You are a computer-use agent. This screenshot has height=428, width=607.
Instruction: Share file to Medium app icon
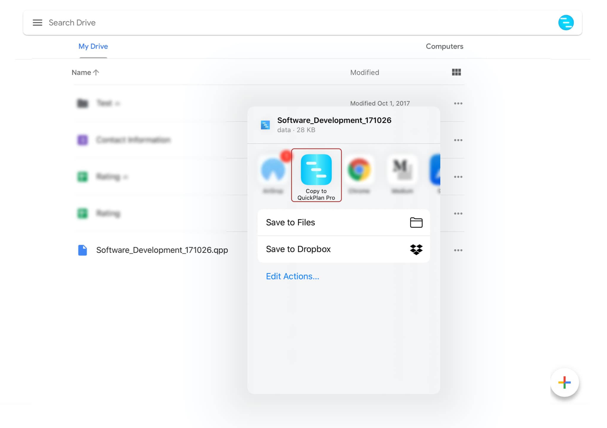(402, 170)
